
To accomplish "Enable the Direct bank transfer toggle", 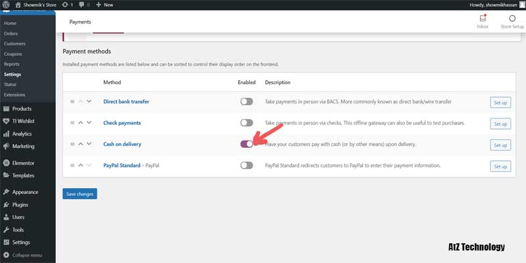I will 247,102.
